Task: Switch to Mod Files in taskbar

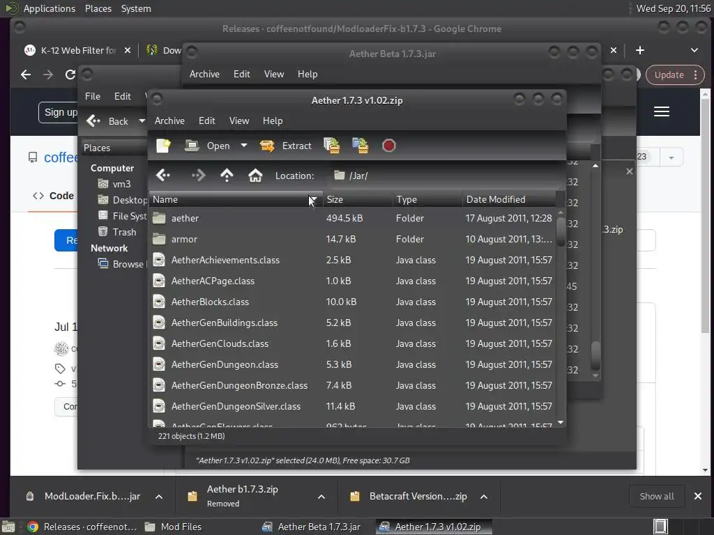Action: 173,527
